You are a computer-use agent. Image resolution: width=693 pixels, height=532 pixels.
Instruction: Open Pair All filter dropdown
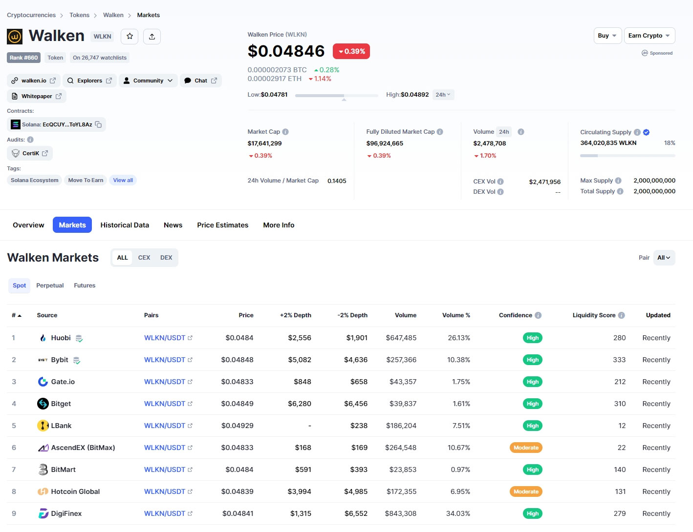(x=664, y=258)
